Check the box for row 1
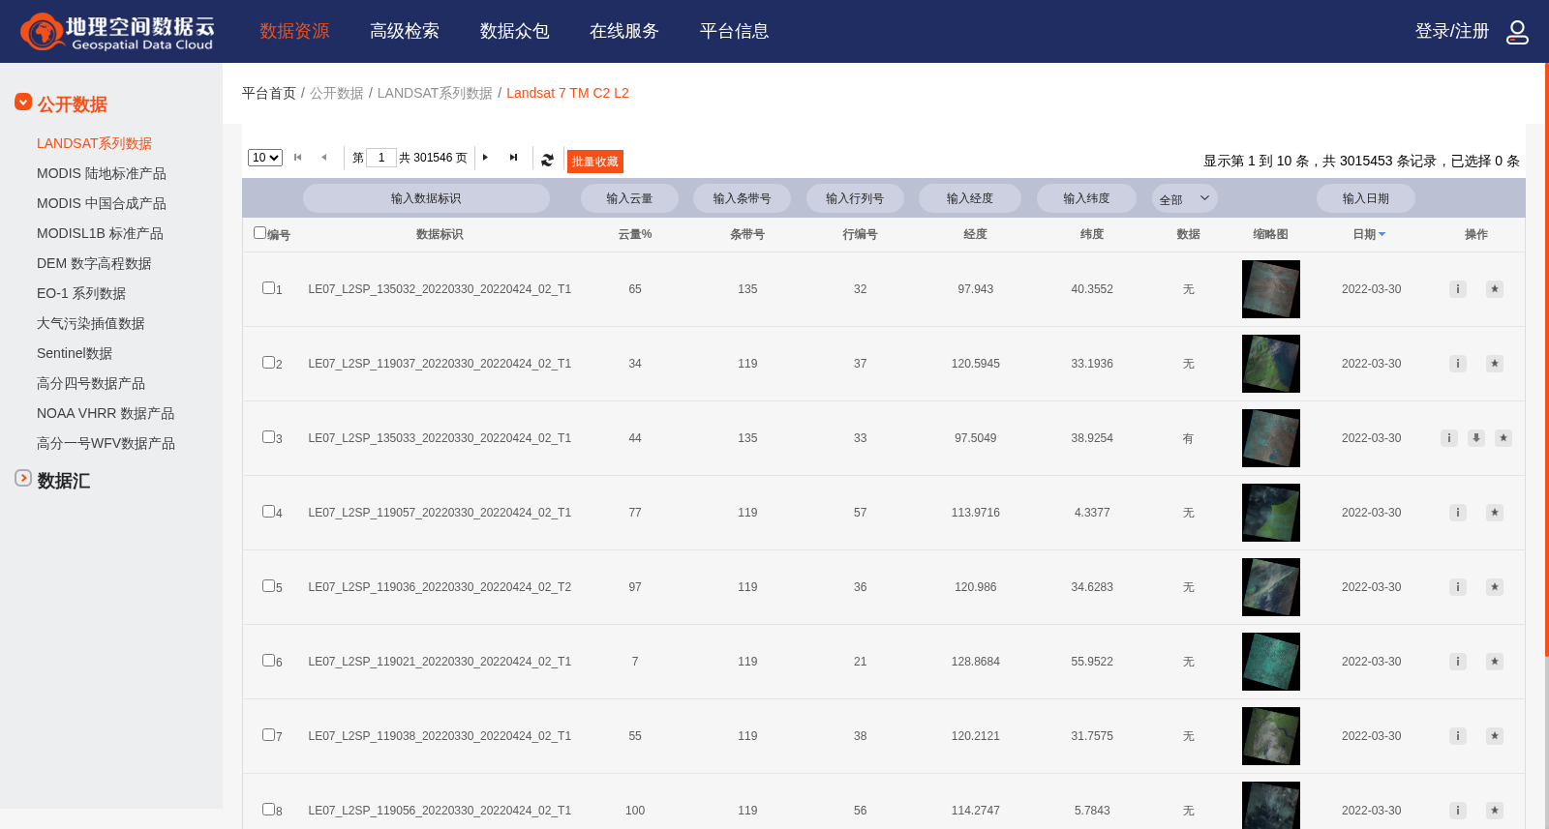Image resolution: width=1549 pixels, height=829 pixels. 268,288
